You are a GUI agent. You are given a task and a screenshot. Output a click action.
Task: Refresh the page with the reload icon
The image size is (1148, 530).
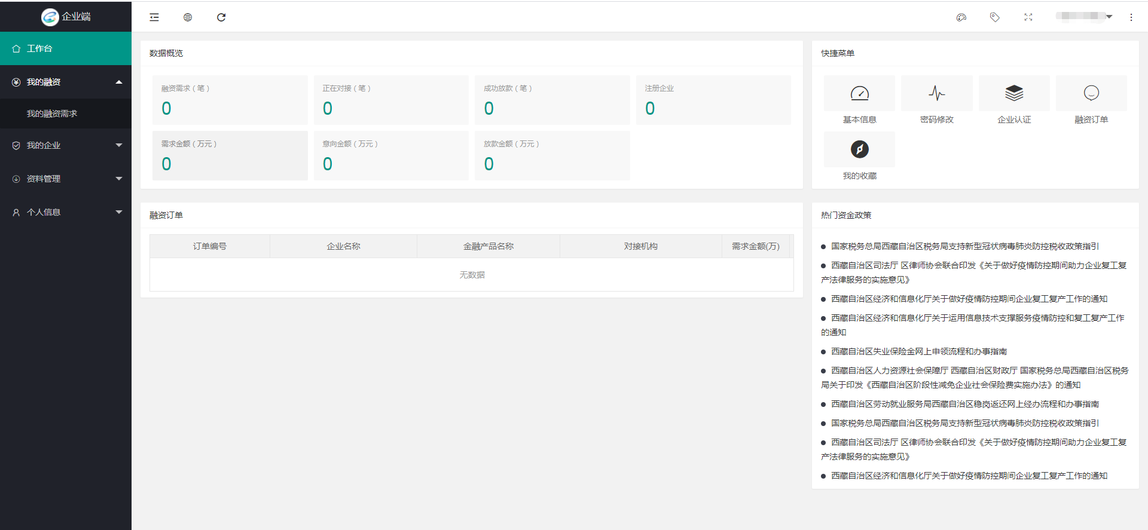point(221,17)
